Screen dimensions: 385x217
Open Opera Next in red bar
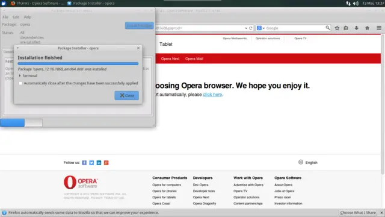click(170, 58)
